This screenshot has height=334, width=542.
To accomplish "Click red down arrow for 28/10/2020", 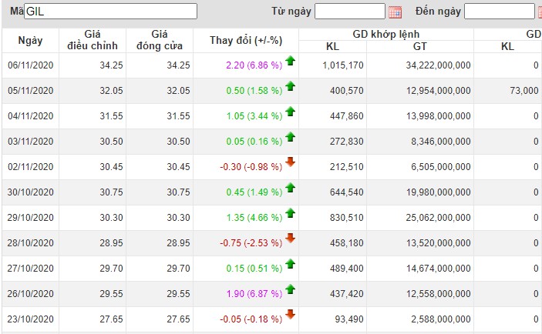I will point(290,238).
